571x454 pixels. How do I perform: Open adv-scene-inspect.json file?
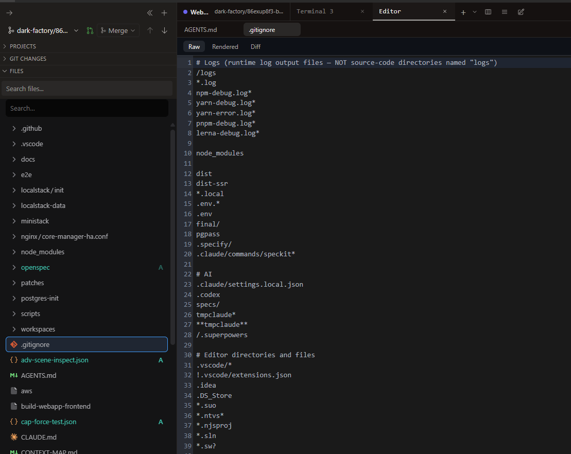86,360
